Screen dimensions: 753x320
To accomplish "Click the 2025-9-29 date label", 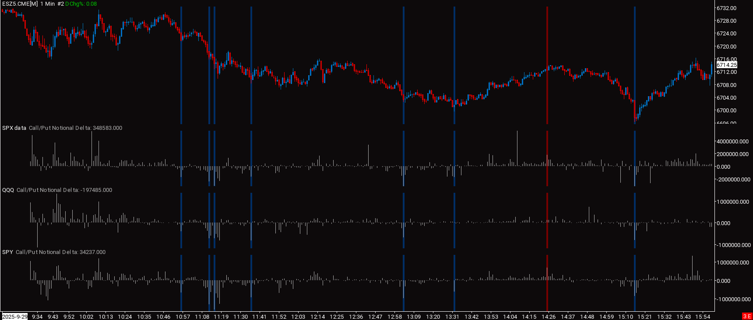I will coord(14,317).
